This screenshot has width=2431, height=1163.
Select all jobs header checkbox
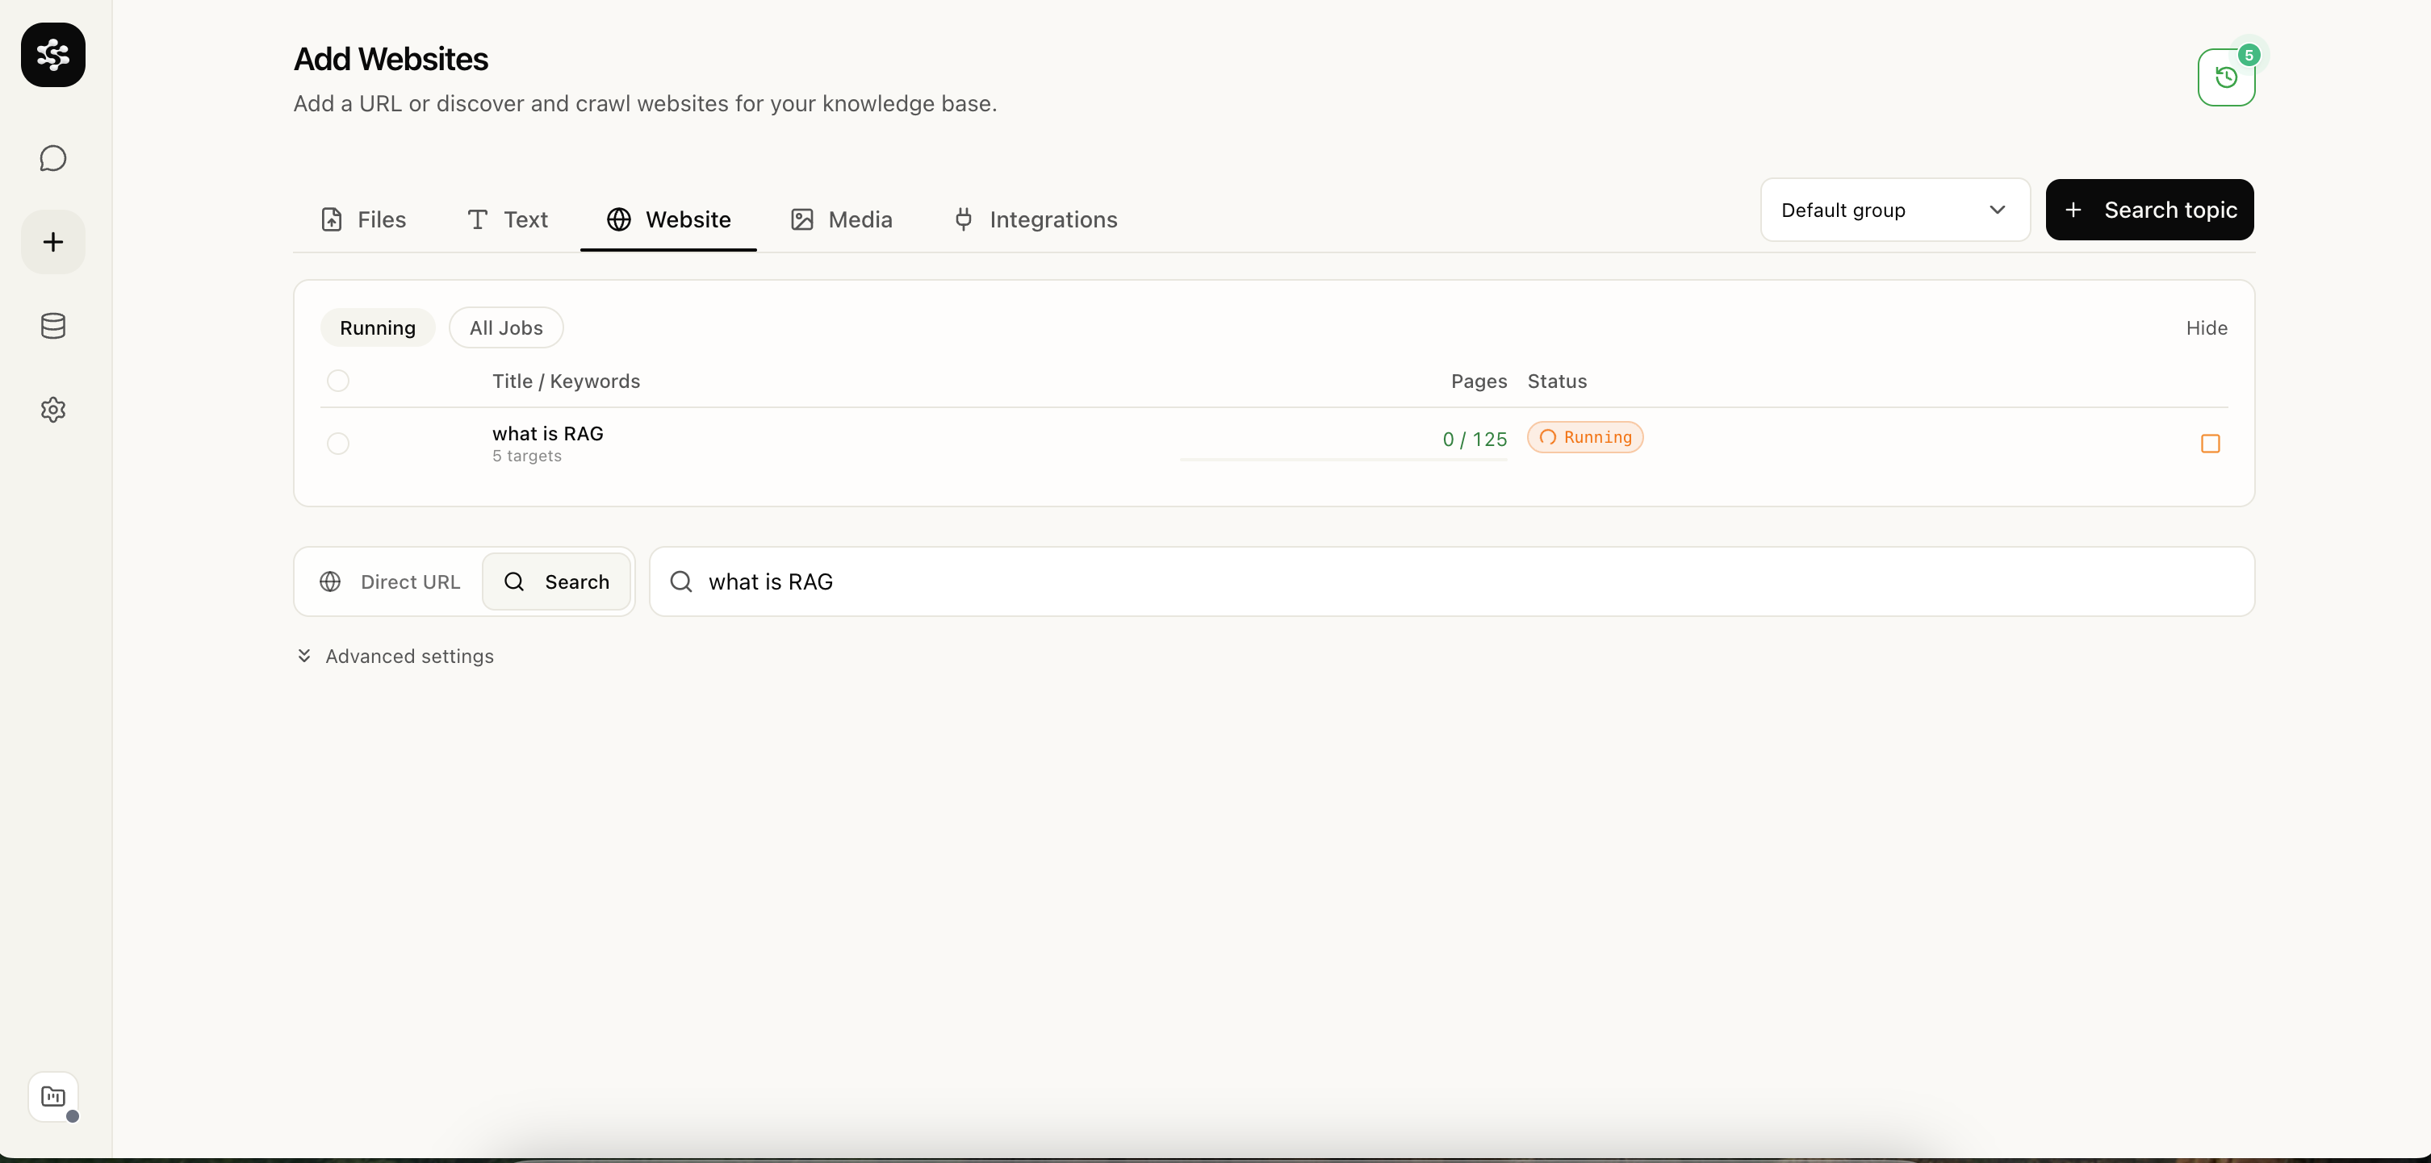tap(338, 381)
